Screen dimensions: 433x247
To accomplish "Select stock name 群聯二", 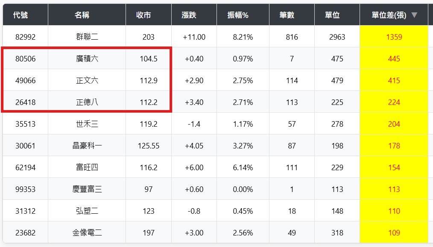I will (87, 37).
